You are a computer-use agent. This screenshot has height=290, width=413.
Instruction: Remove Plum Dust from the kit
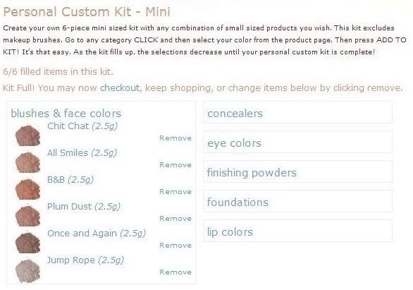175,219
